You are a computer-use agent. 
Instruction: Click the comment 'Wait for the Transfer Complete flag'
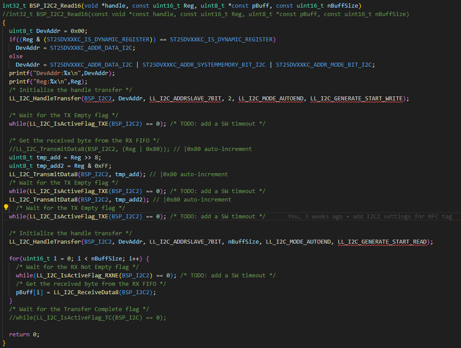[79, 309]
